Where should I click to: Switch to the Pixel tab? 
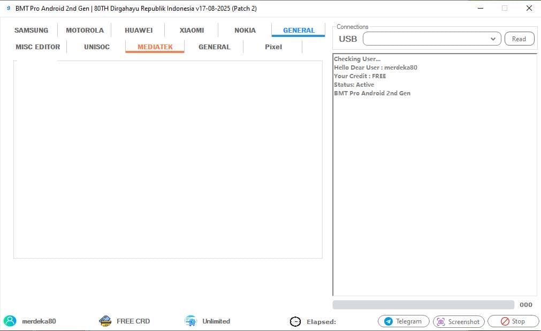point(273,47)
